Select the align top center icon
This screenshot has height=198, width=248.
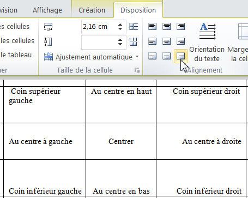(x=166, y=27)
